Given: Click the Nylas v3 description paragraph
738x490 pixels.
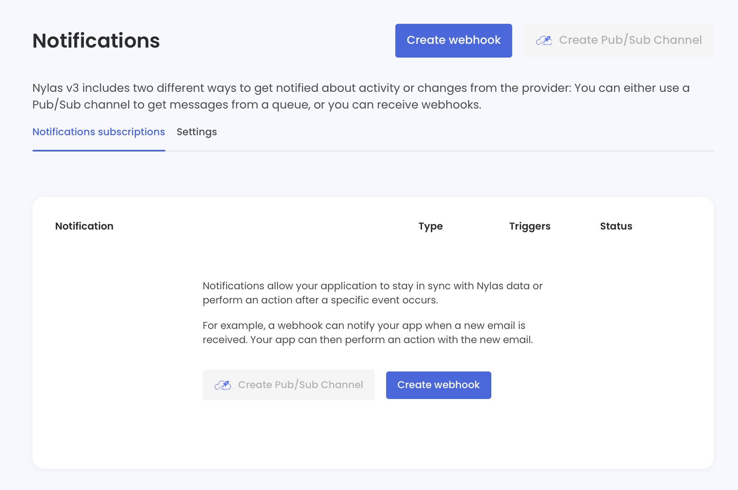Looking at the screenshot, I should pos(361,96).
